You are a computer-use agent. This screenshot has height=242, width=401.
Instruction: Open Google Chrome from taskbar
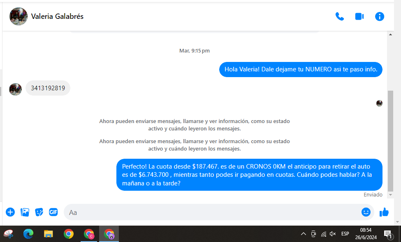click(69, 234)
